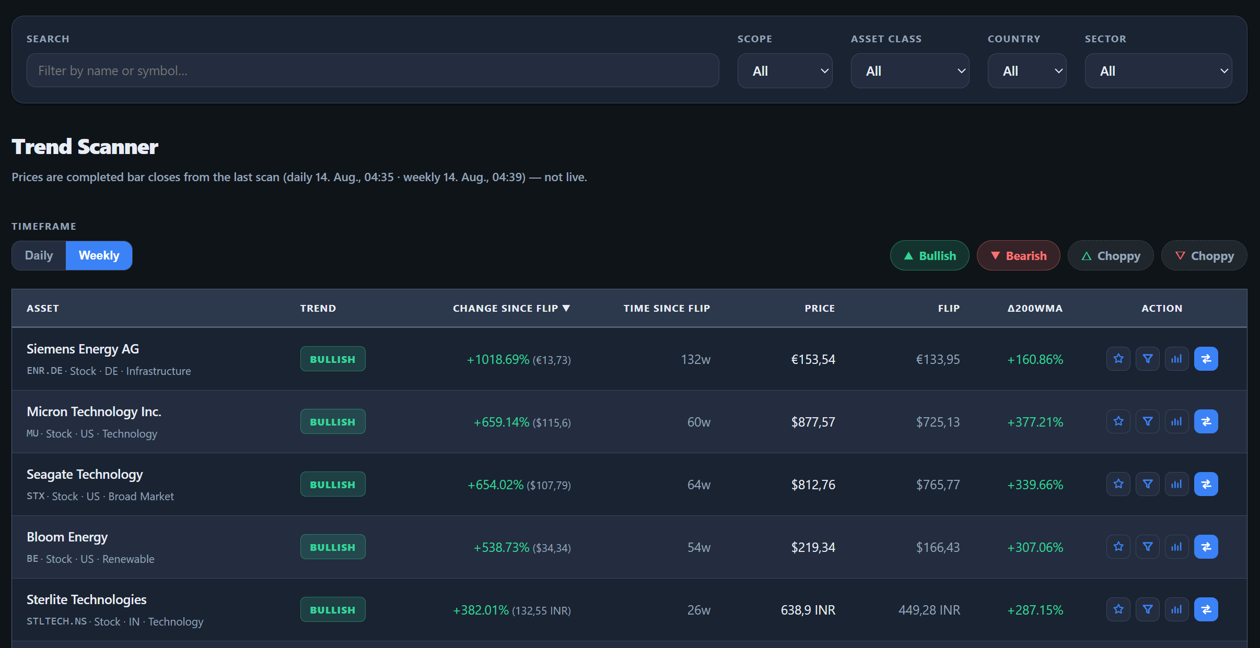
Task: Sort by Flip column header
Action: (x=949, y=308)
